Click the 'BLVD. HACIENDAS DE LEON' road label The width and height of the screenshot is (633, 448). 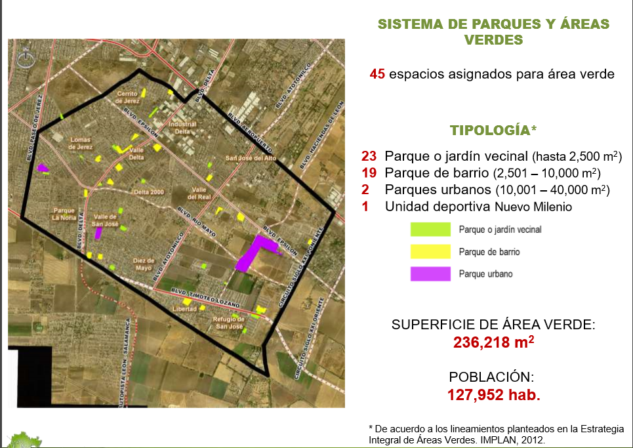[322, 134]
